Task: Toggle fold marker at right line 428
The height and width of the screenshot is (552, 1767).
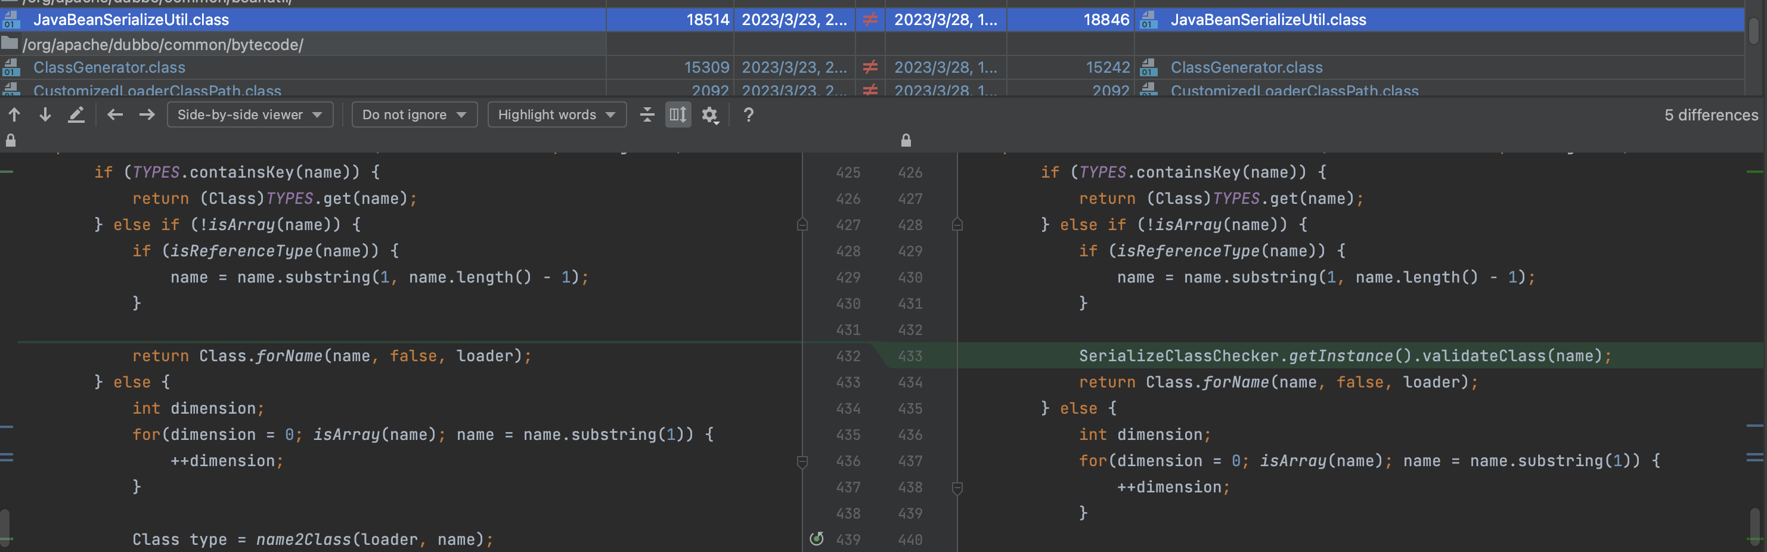Action: (x=957, y=224)
